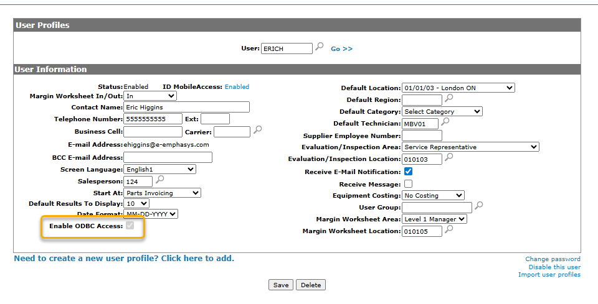
Task: Open Evaluation/Inspection Location lookup icon
Action: (x=449, y=158)
